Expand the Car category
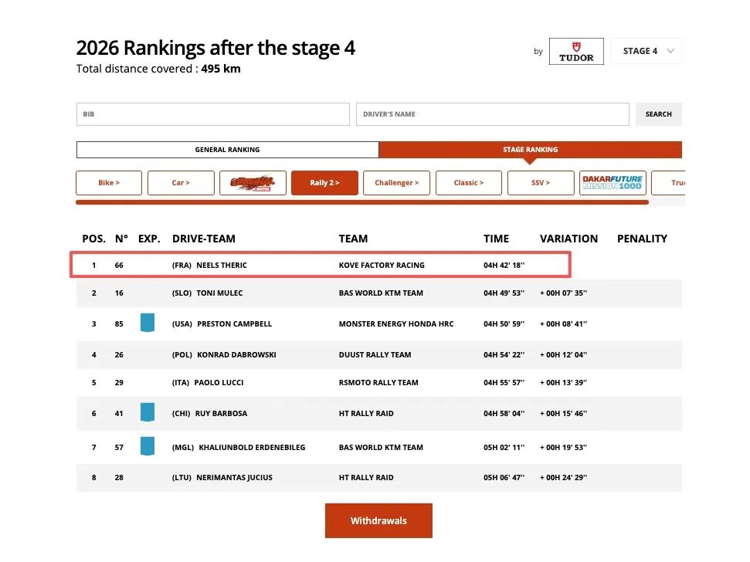 coord(181,183)
